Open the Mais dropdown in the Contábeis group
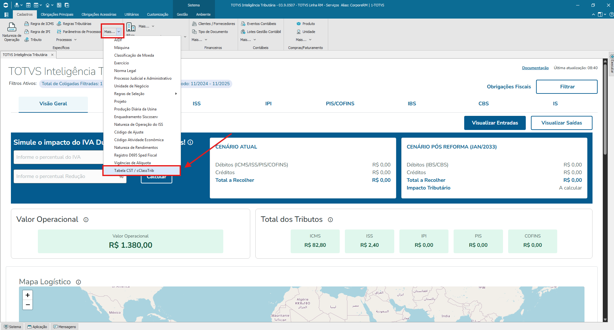The image size is (614, 330). pyautogui.click(x=248, y=40)
